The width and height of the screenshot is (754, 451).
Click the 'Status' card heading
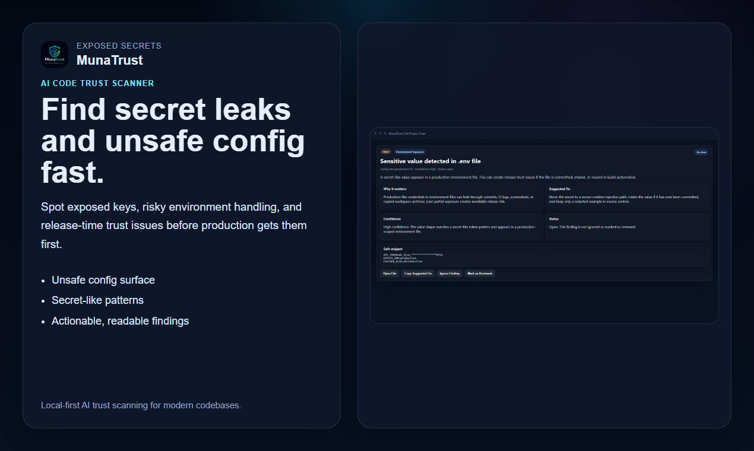click(x=554, y=219)
